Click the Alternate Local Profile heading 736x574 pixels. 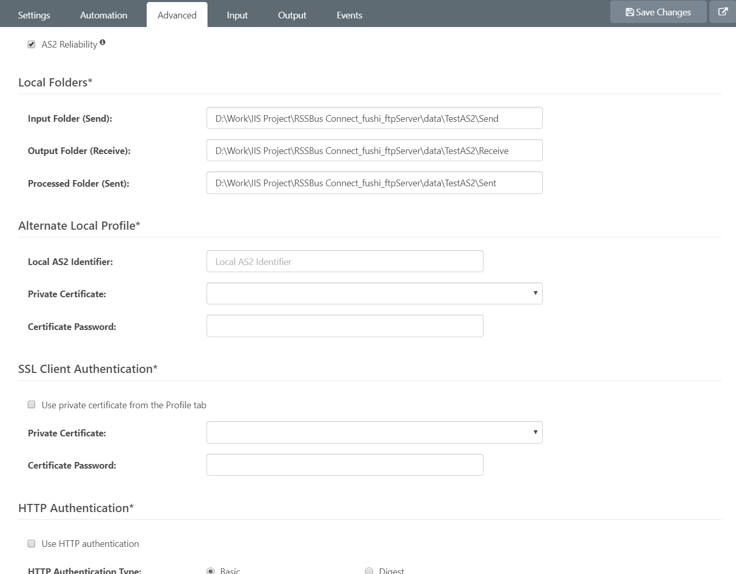[x=79, y=226]
